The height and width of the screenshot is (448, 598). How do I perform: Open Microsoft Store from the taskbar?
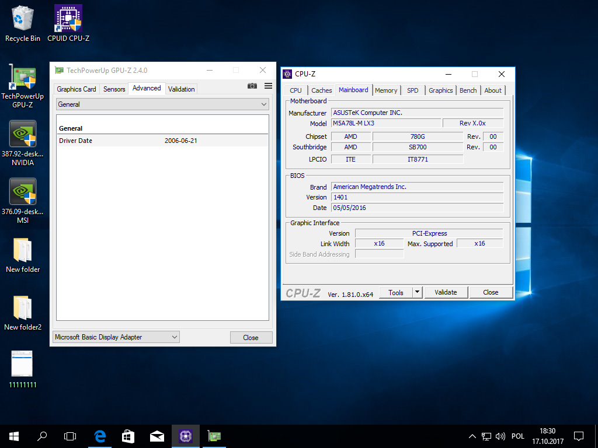tap(128, 436)
